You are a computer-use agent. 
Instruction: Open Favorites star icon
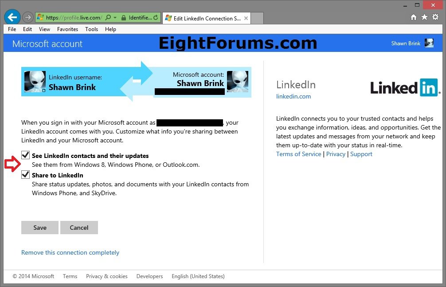coord(424,17)
